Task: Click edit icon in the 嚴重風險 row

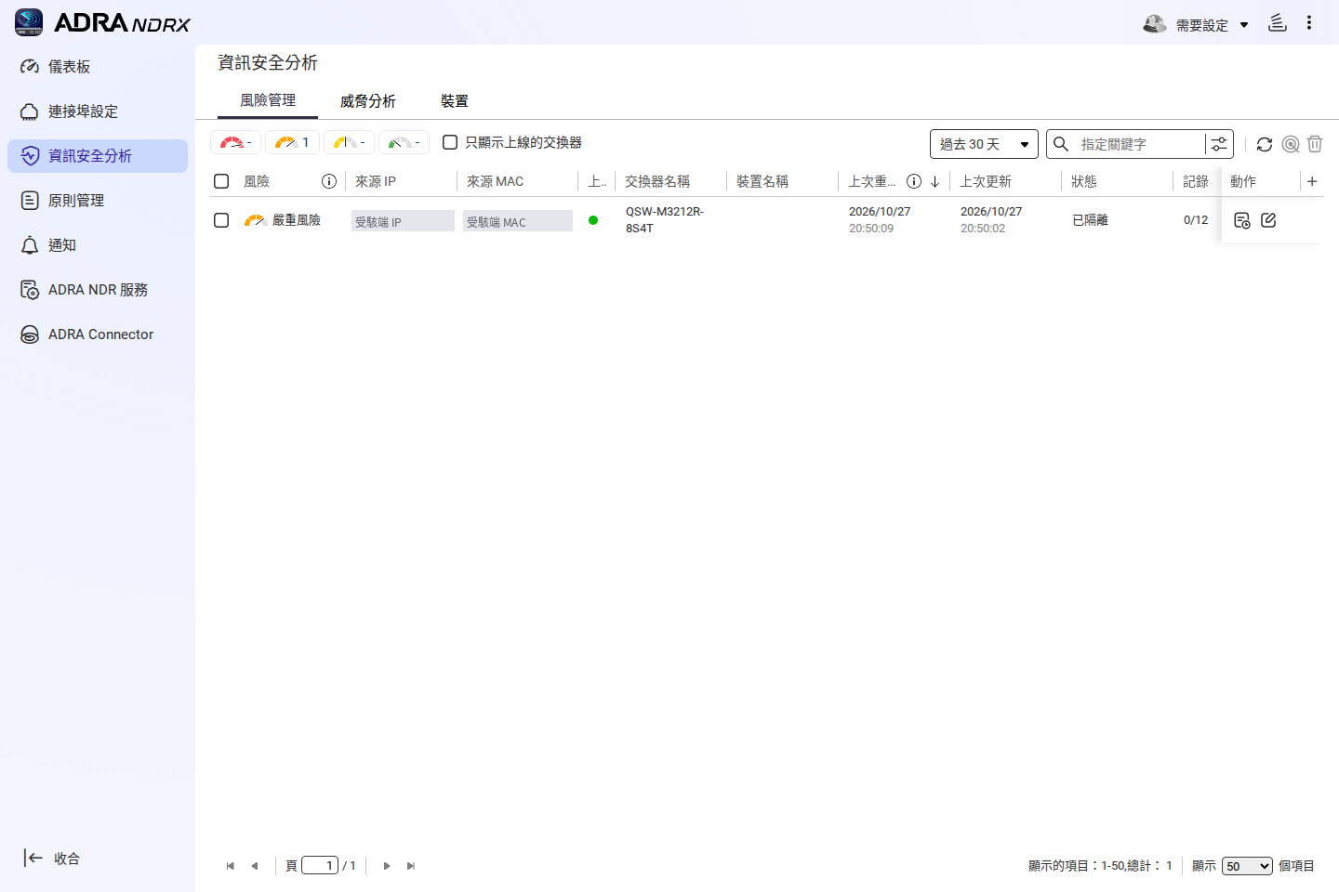Action: pos(1268,220)
